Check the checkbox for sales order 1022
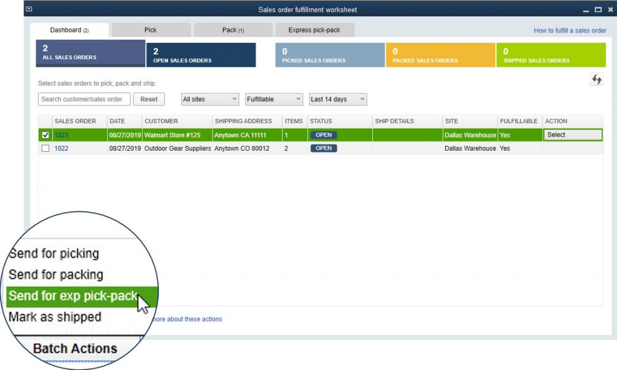 pyautogui.click(x=45, y=148)
